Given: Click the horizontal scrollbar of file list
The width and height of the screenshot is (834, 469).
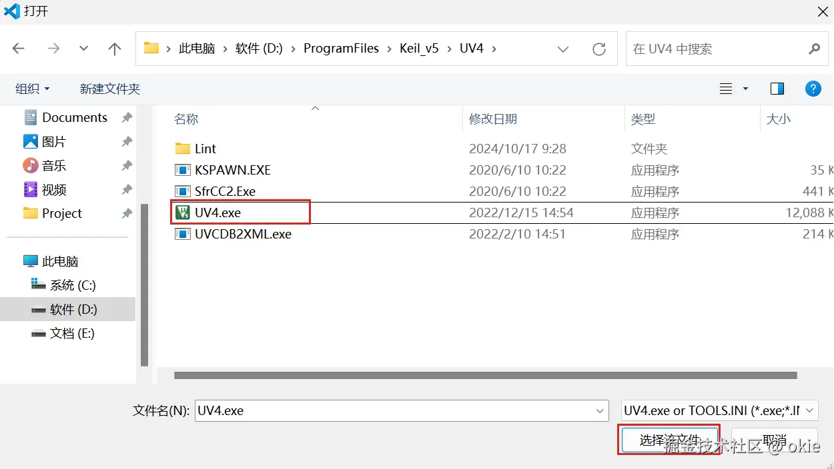Looking at the screenshot, I should (486, 375).
